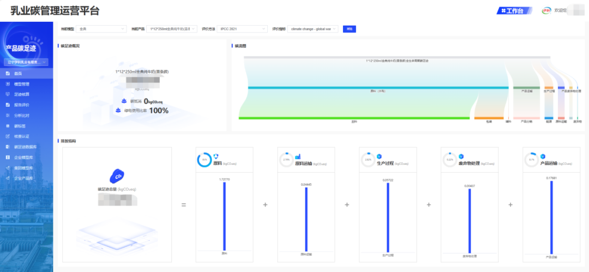
Task: Click the blue CO₂ cloud icon
Action: pos(116,177)
